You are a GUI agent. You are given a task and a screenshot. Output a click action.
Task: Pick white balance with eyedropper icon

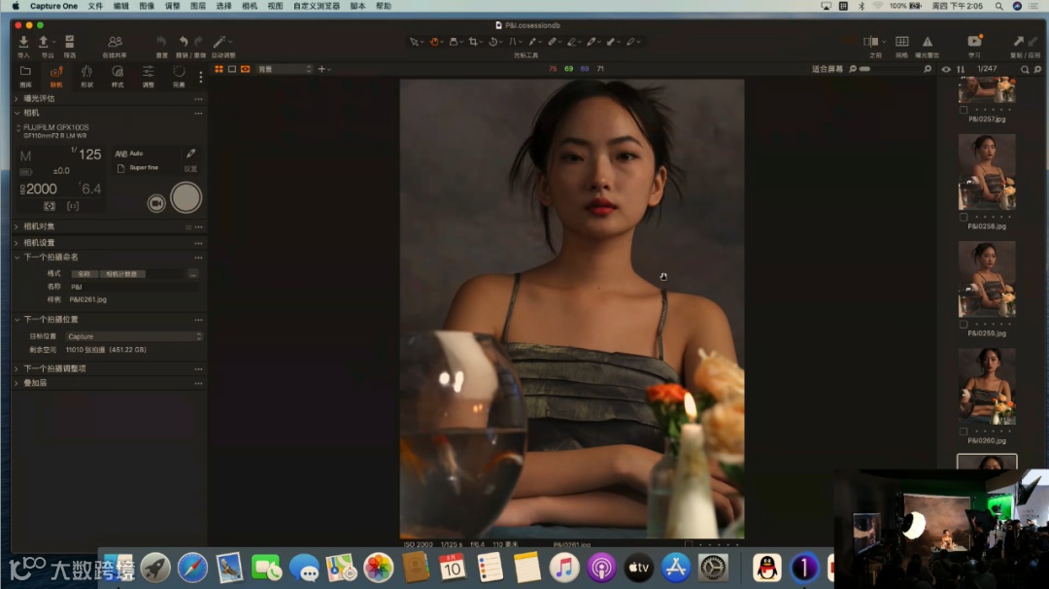tap(190, 154)
